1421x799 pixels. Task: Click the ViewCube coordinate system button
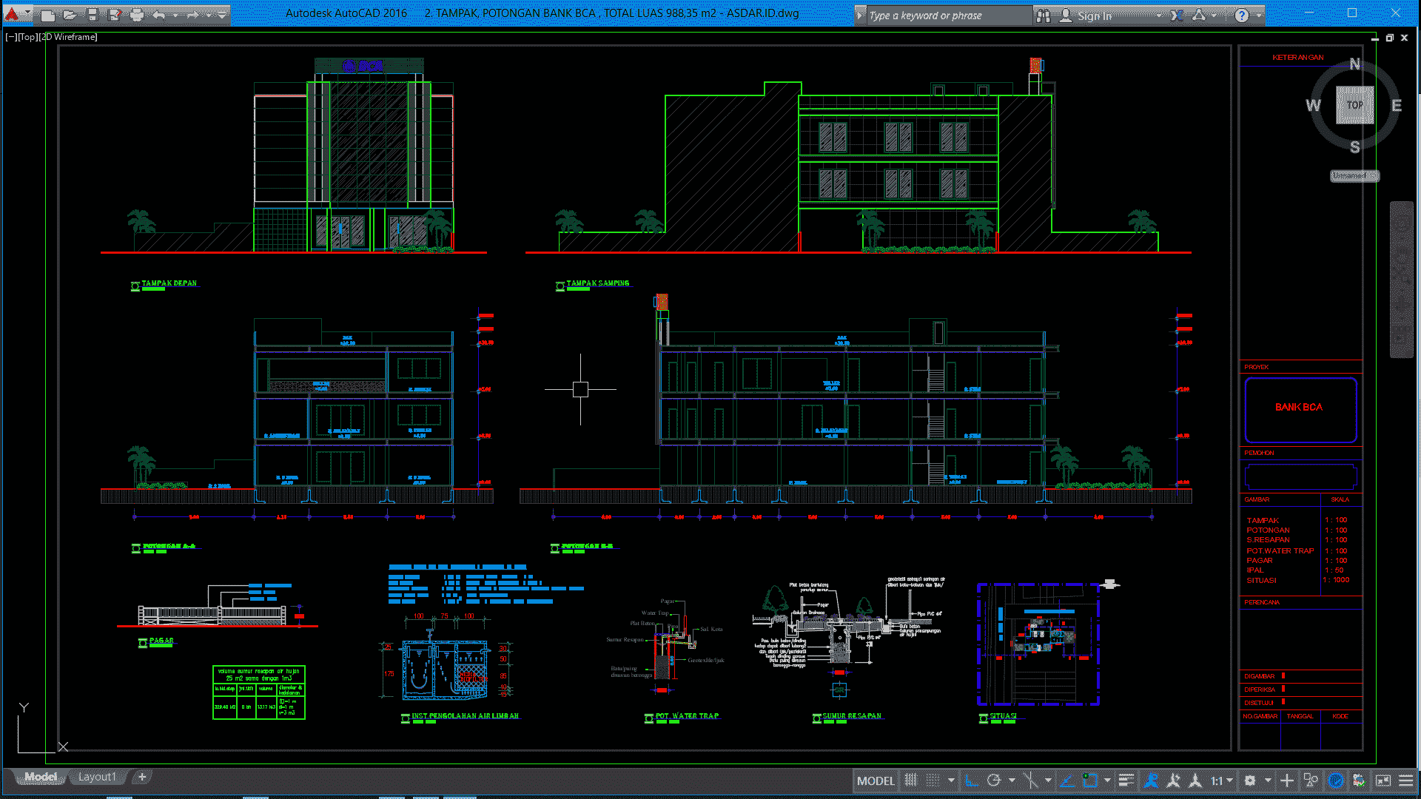tap(1355, 176)
